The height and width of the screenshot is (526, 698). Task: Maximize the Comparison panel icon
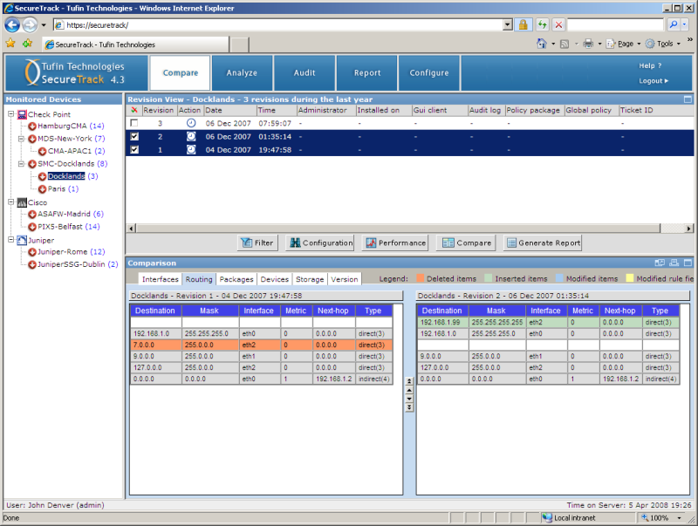(x=688, y=263)
